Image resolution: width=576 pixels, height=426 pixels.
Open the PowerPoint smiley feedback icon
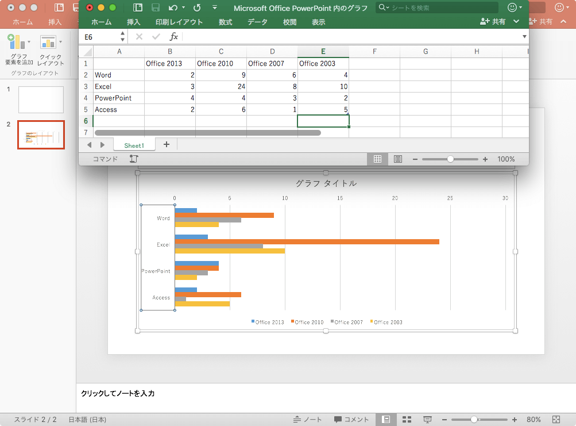559,7
